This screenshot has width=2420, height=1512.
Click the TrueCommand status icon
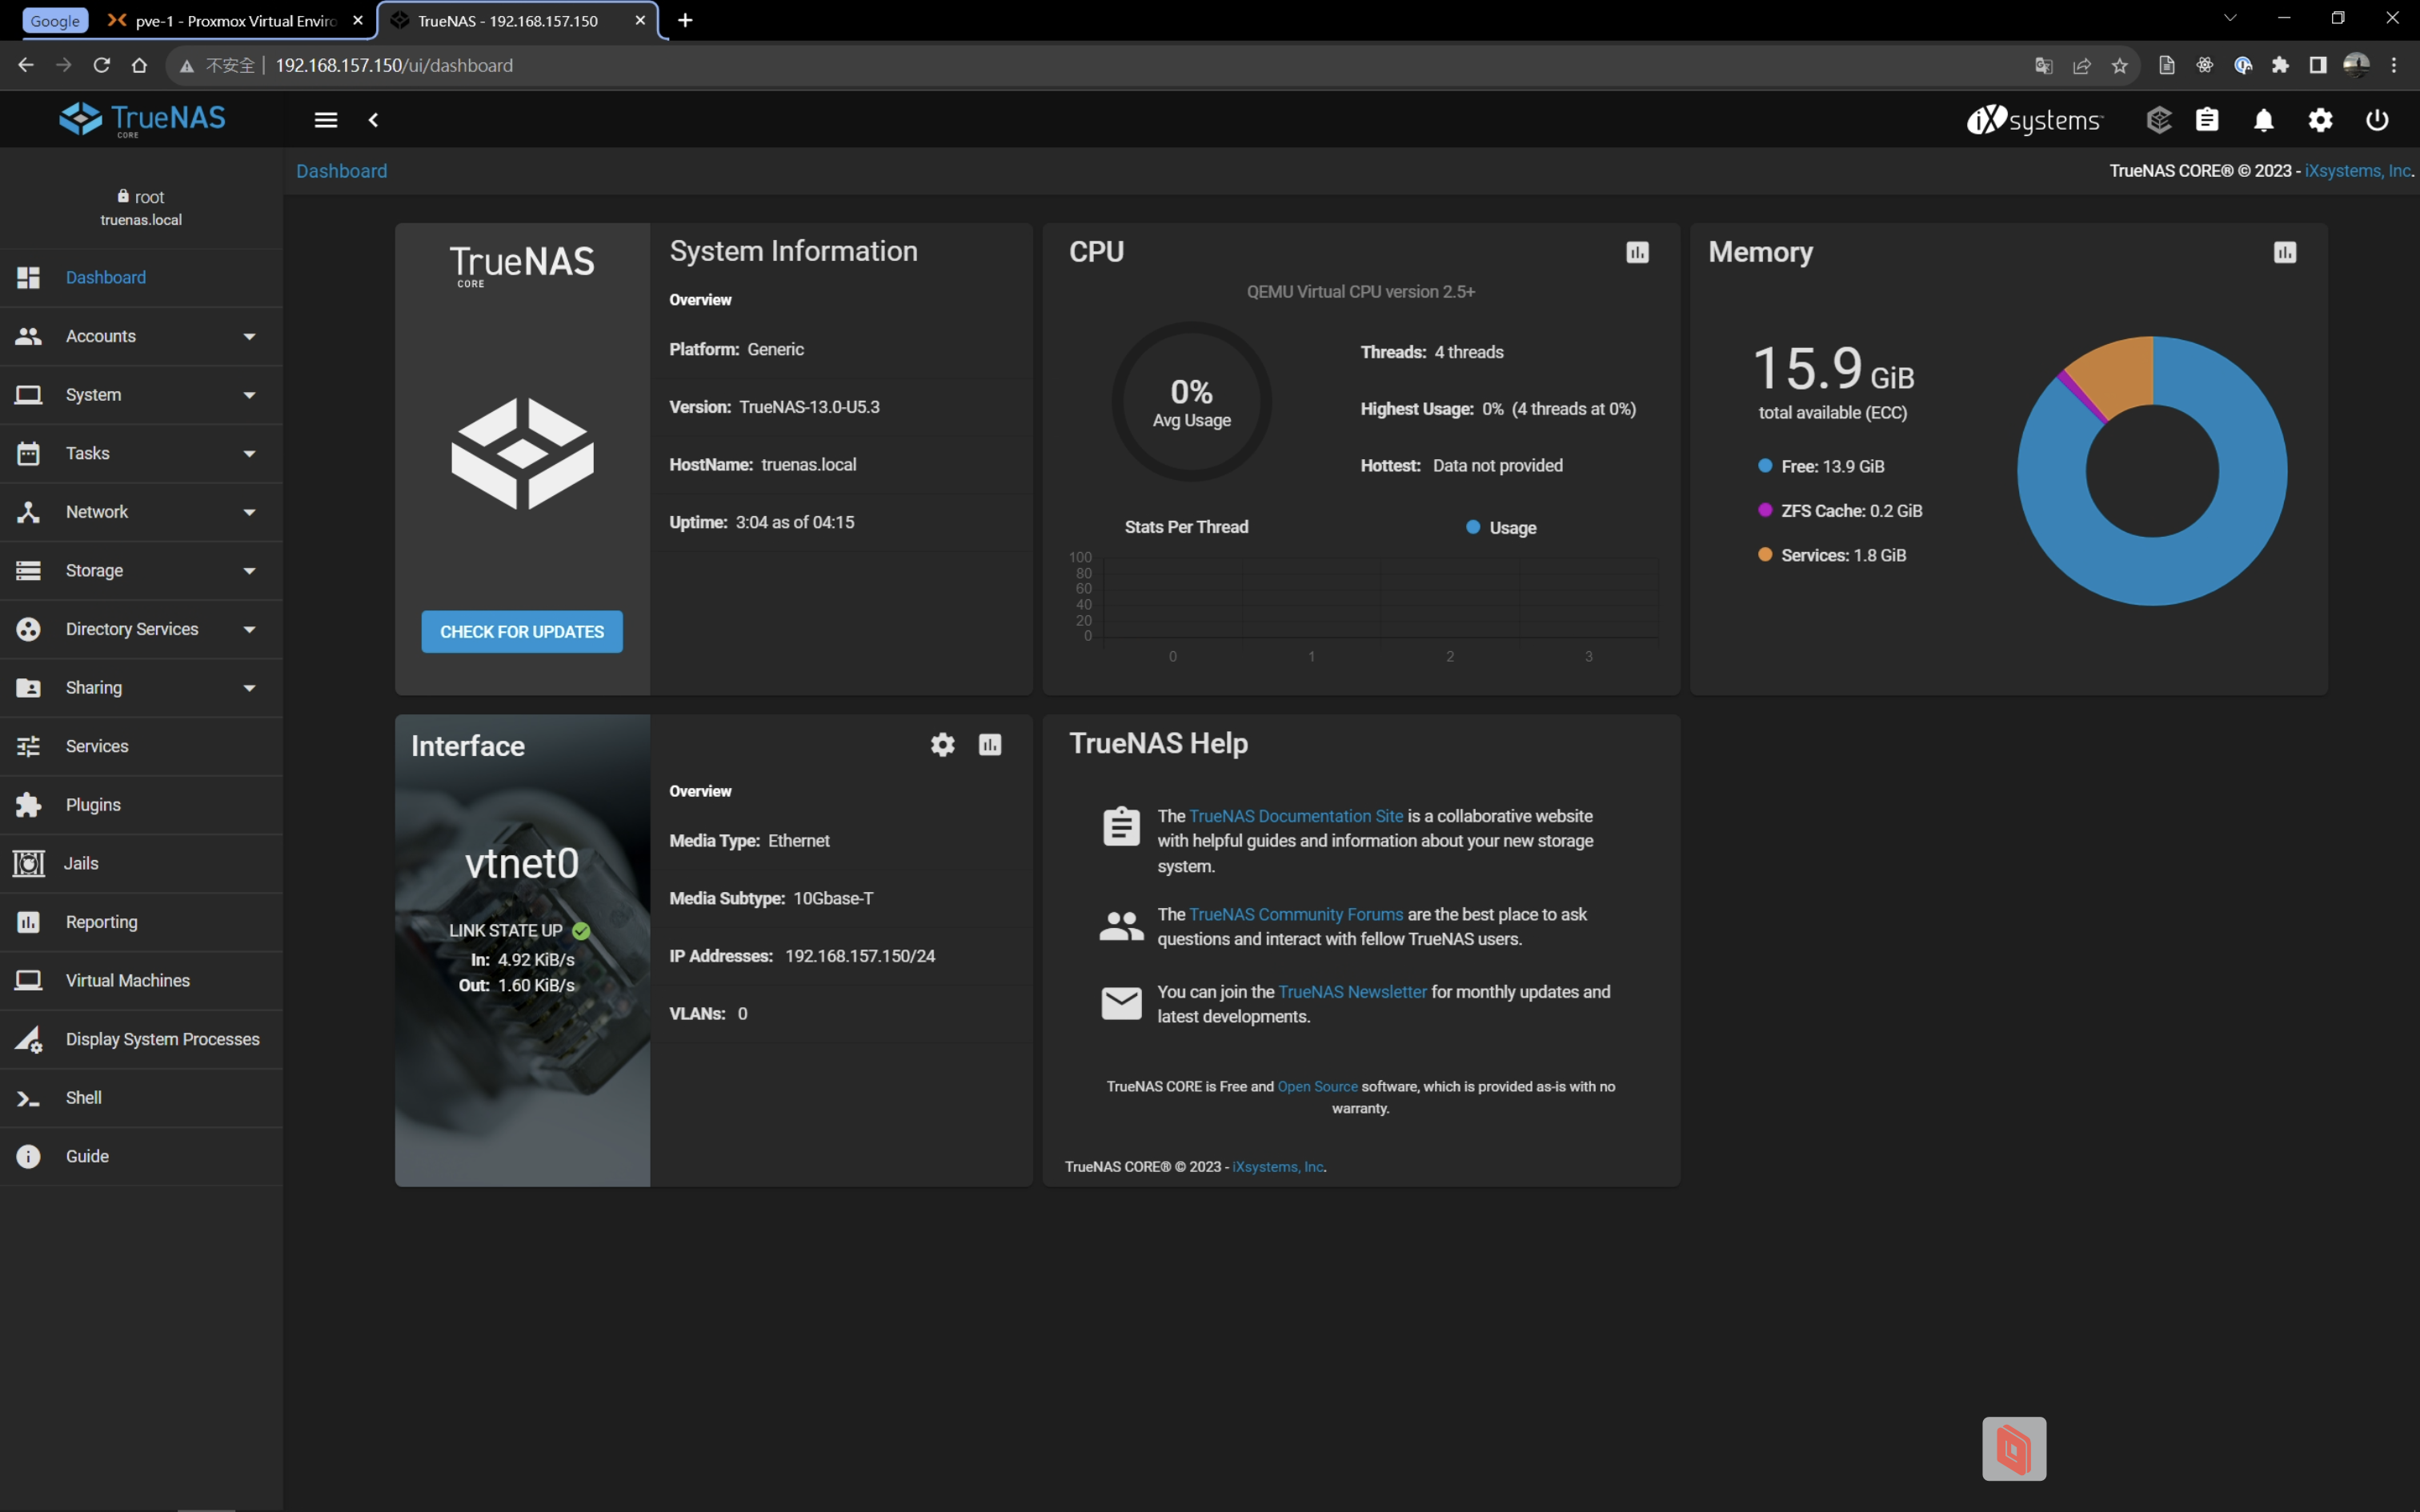2158,120
